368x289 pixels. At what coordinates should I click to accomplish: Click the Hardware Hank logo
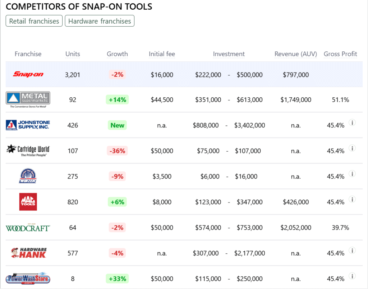[29, 253]
